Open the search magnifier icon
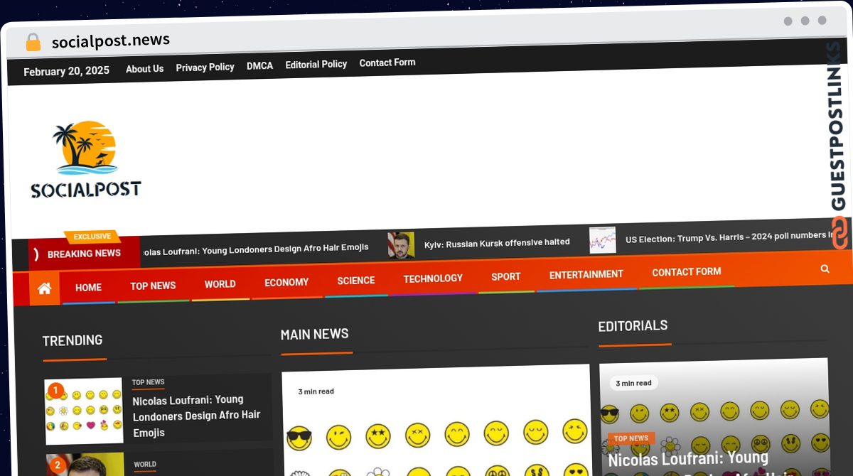 825,269
